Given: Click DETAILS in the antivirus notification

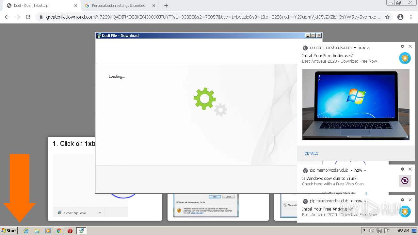Looking at the screenshot, I should click(312, 153).
